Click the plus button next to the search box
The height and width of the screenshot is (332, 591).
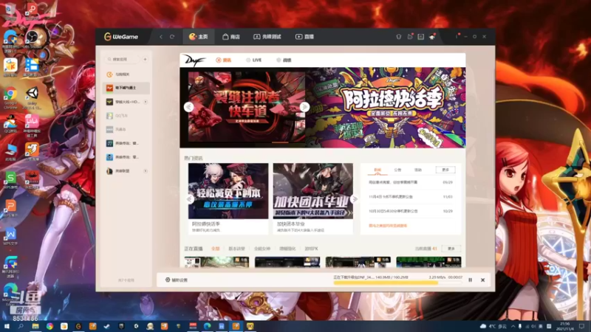click(x=145, y=59)
